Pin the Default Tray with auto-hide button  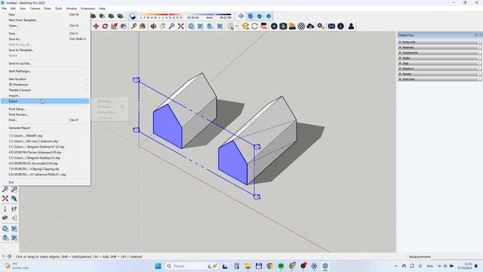476,36
